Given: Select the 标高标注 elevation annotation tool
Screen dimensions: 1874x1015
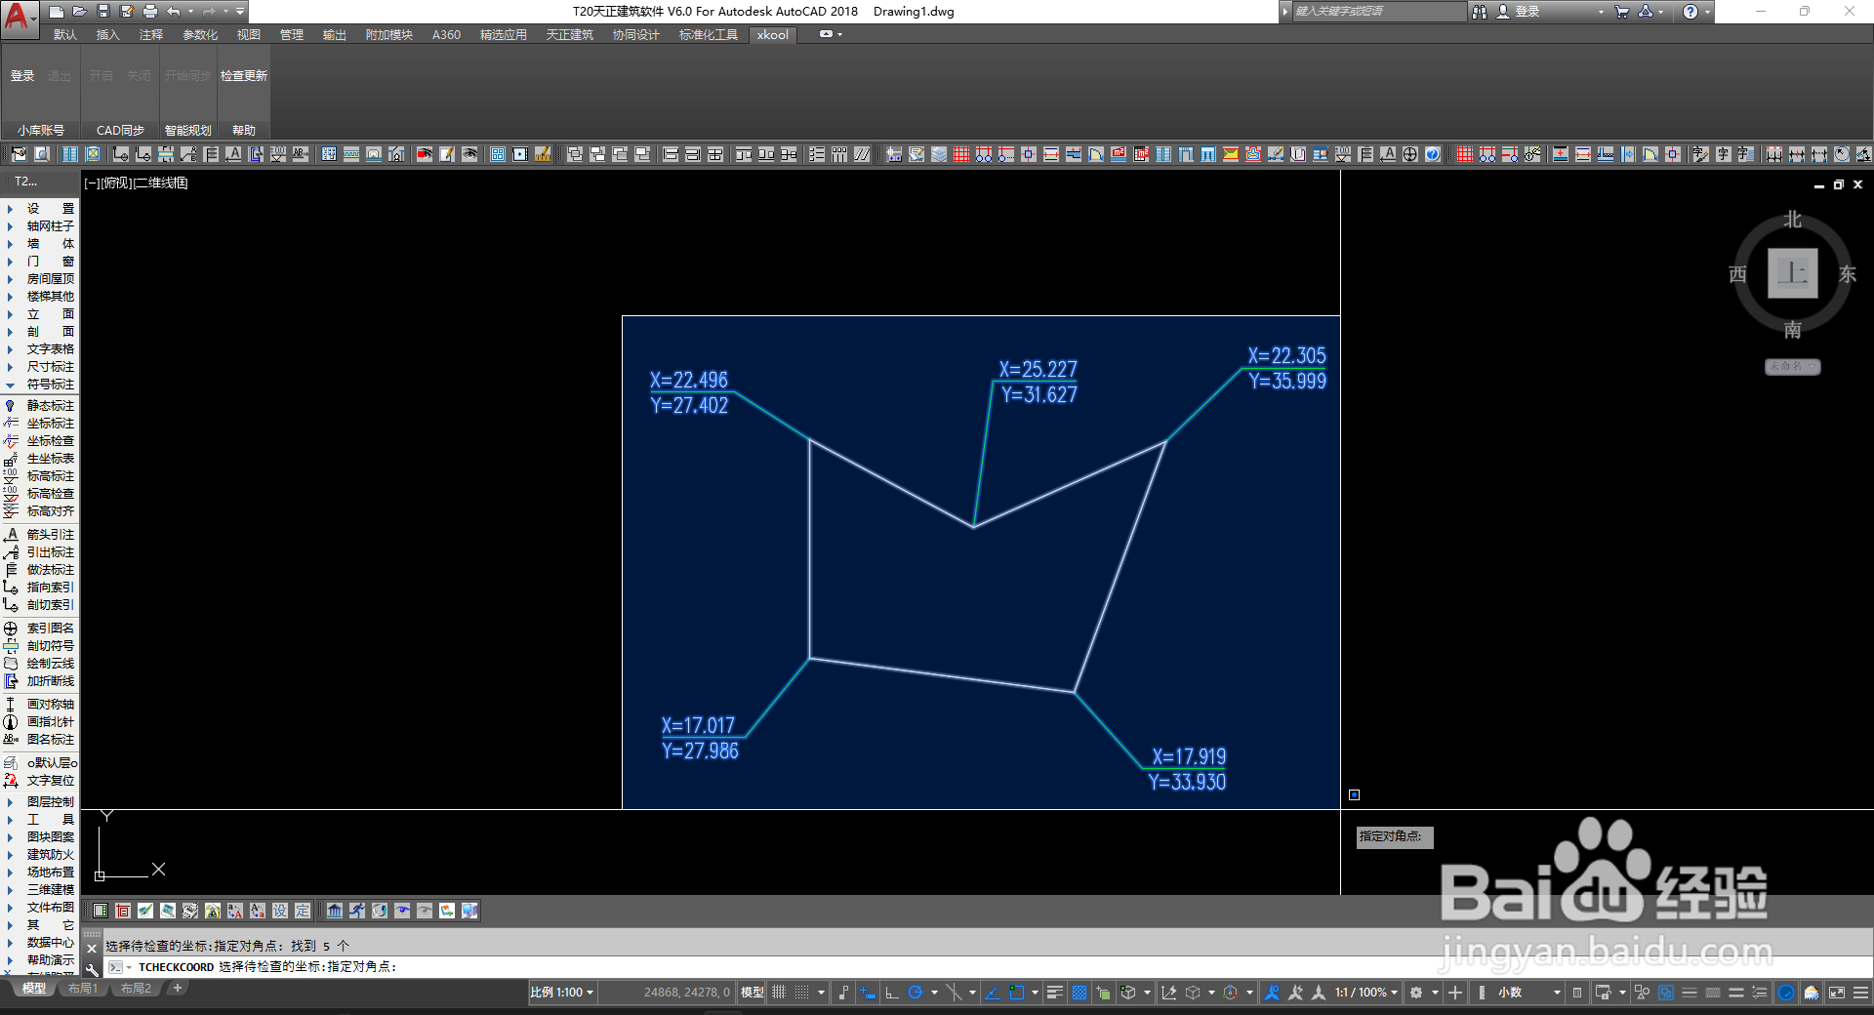Looking at the screenshot, I should [39, 476].
